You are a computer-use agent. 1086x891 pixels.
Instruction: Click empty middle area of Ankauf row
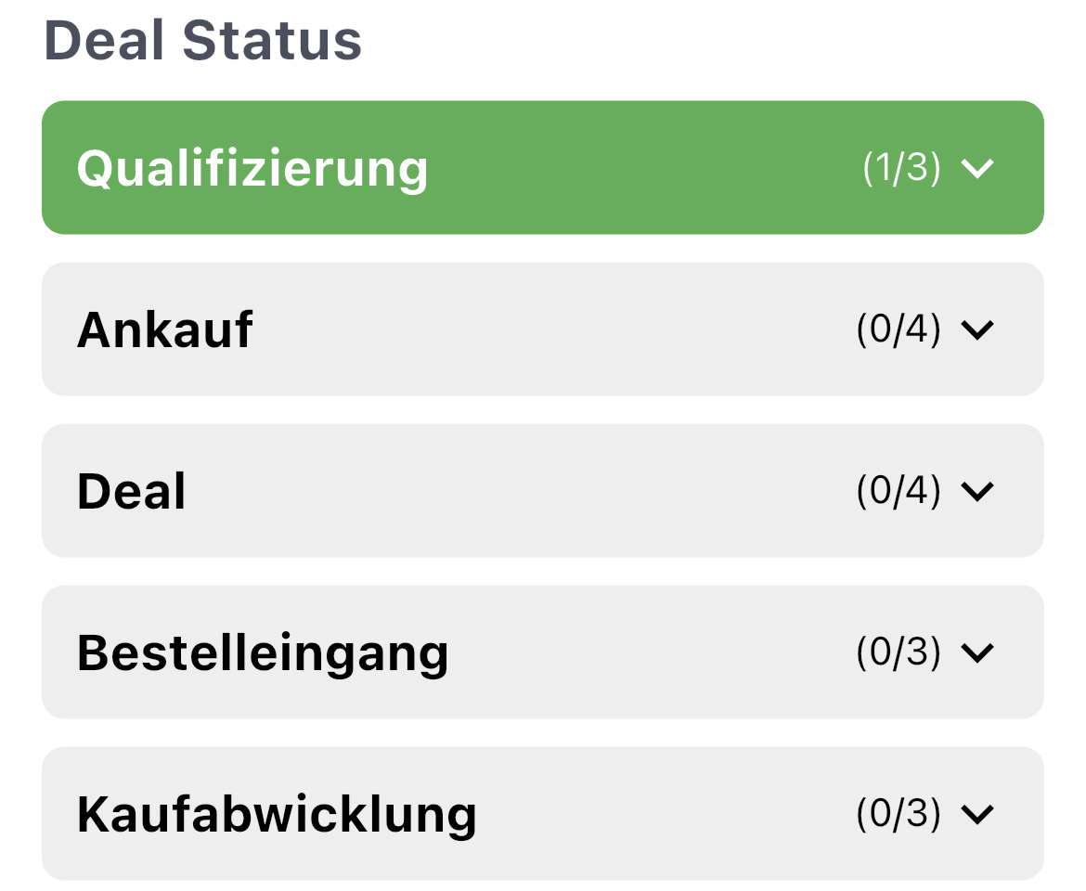[557, 329]
